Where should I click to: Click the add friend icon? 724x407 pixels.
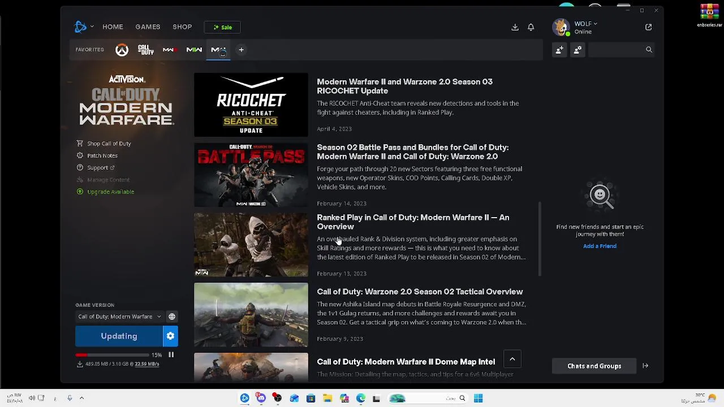pos(559,50)
